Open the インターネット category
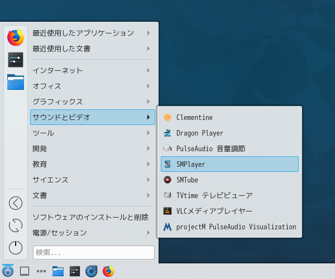 (x=93, y=70)
